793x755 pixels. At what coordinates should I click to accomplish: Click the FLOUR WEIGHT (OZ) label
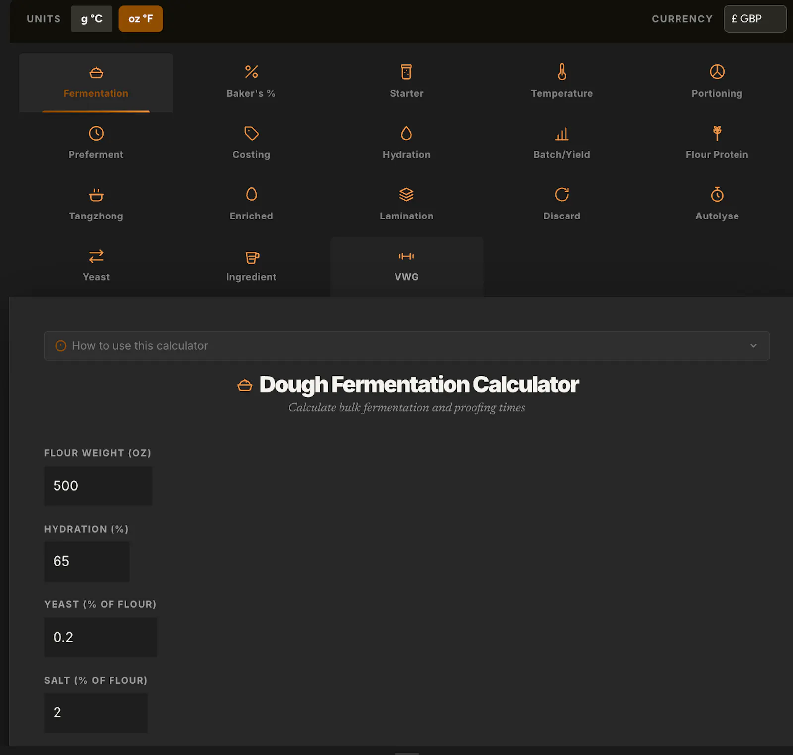click(98, 453)
